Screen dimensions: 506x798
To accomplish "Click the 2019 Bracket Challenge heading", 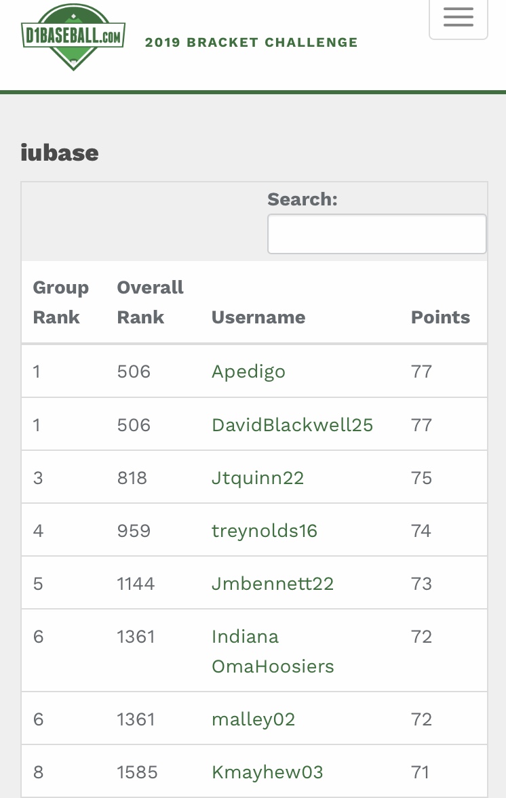I will pyautogui.click(x=250, y=42).
